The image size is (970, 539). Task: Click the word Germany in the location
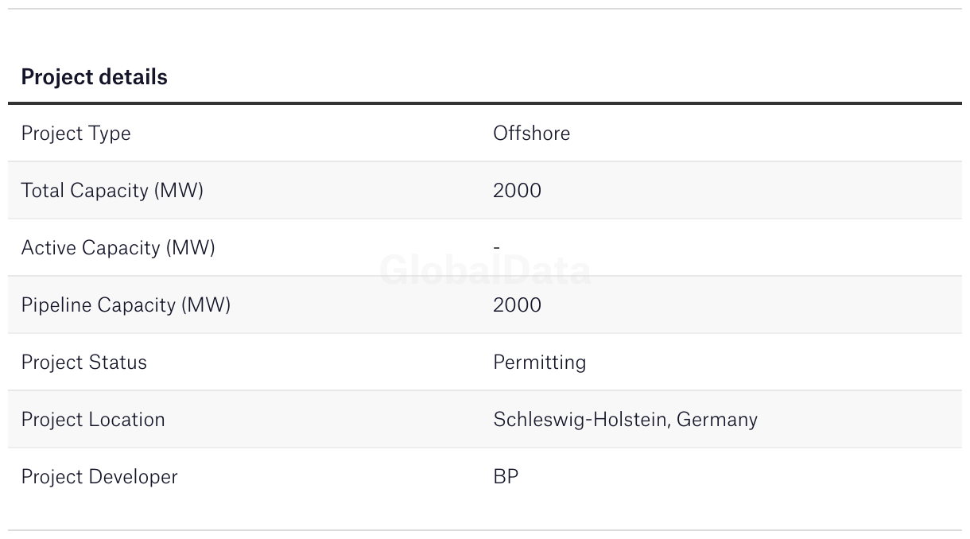[x=717, y=420]
